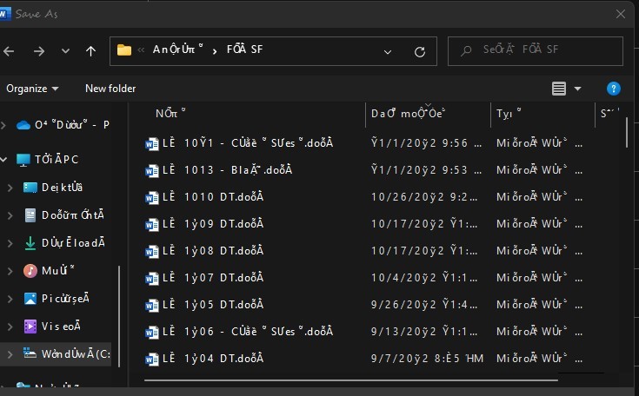The height and width of the screenshot is (396, 639).
Task: Expand the Downloads folder node
Action: coord(10,243)
